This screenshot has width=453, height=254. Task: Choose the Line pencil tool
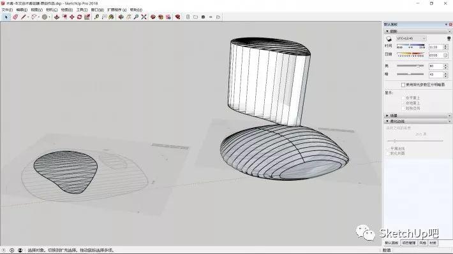(24, 17)
